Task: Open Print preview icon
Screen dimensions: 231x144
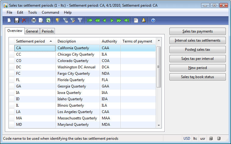Action: click(x=41, y=20)
